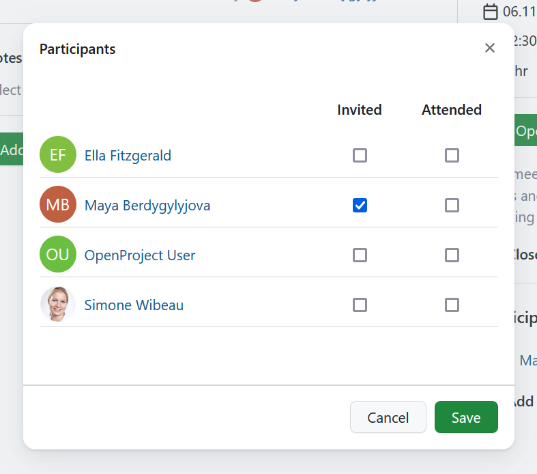The image size is (537, 474).
Task: Mark Simone Wibeau as attended
Action: pyautogui.click(x=452, y=305)
